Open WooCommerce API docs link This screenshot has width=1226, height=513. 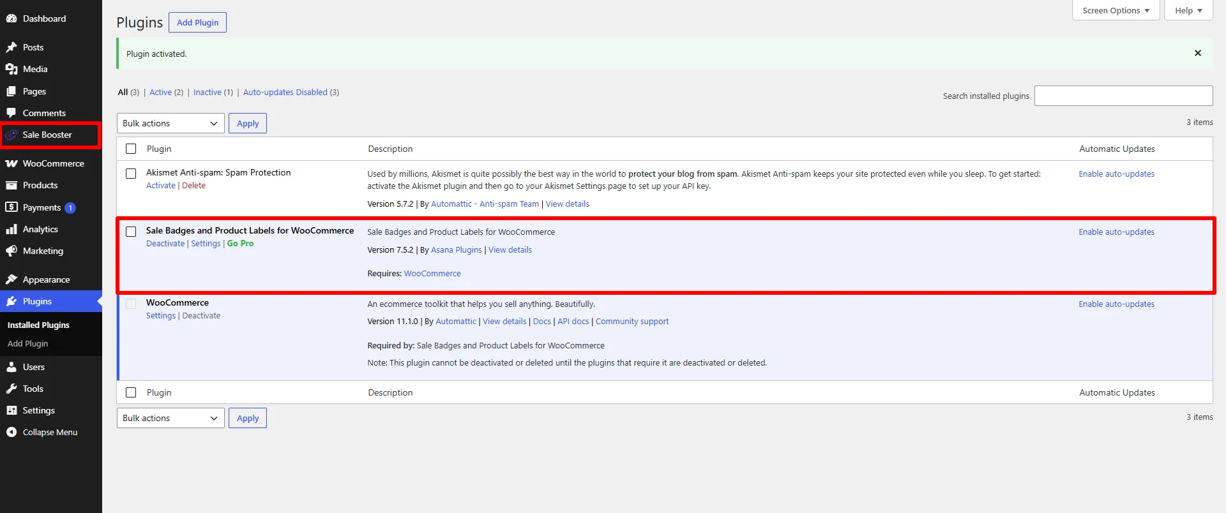pos(573,321)
